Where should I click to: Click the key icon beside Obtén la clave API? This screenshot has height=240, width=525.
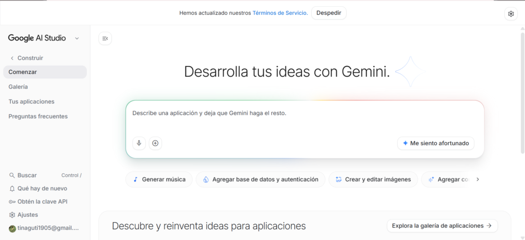[12, 202]
